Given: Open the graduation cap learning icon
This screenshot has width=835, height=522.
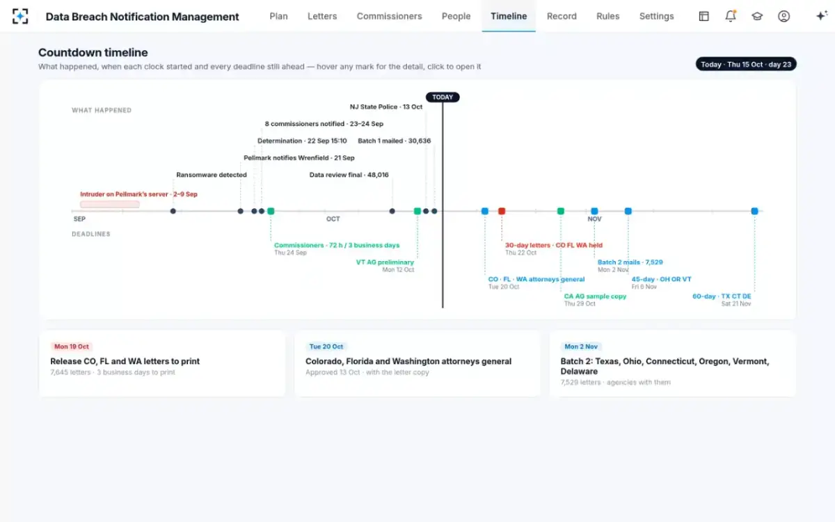Looking at the screenshot, I should [x=757, y=16].
